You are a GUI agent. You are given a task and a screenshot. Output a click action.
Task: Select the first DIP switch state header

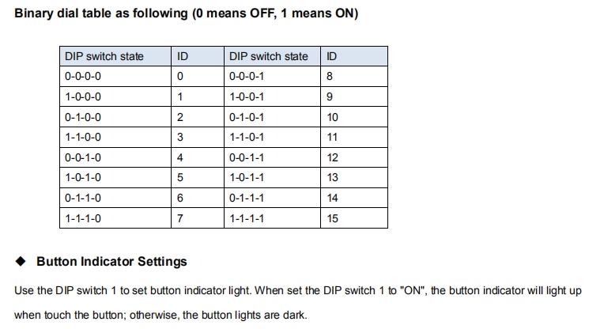point(115,56)
